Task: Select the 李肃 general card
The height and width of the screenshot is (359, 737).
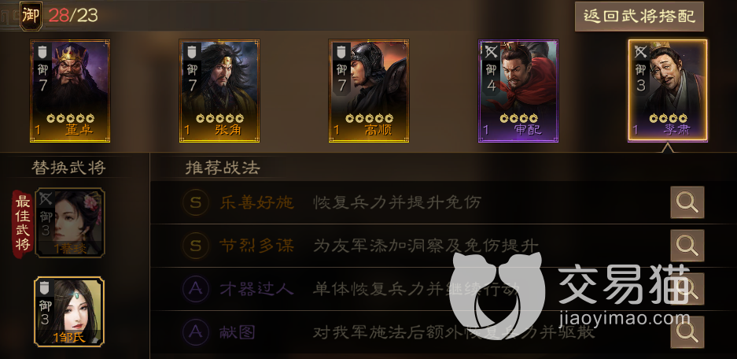Action: [x=668, y=91]
